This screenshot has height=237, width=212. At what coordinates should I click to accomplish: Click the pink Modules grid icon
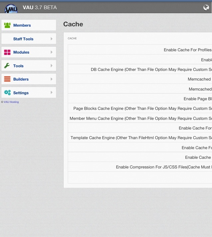point(7,52)
